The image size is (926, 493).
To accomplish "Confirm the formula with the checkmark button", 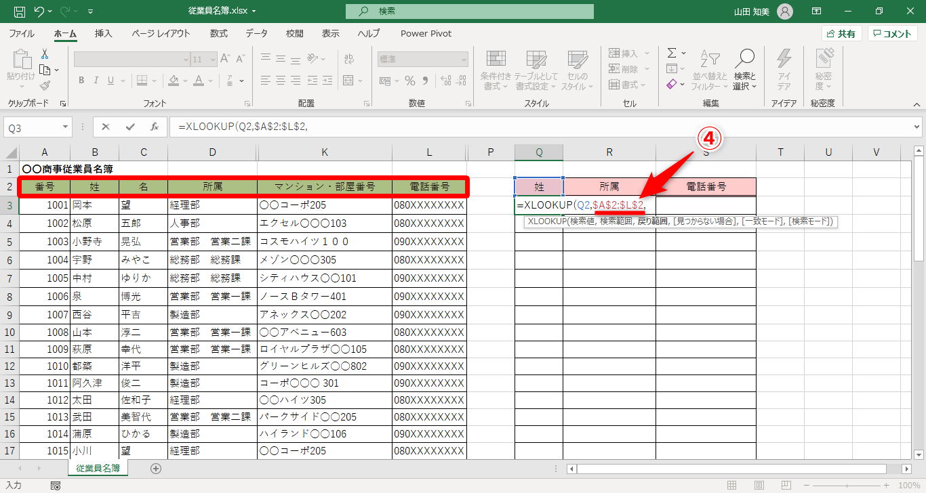I will 130,127.
